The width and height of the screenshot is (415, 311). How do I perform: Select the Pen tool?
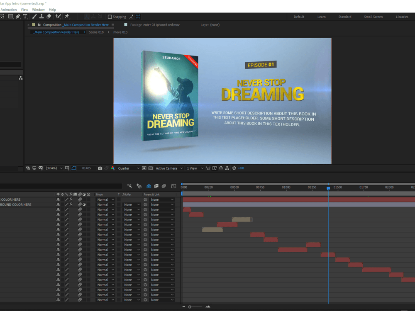coord(18,17)
